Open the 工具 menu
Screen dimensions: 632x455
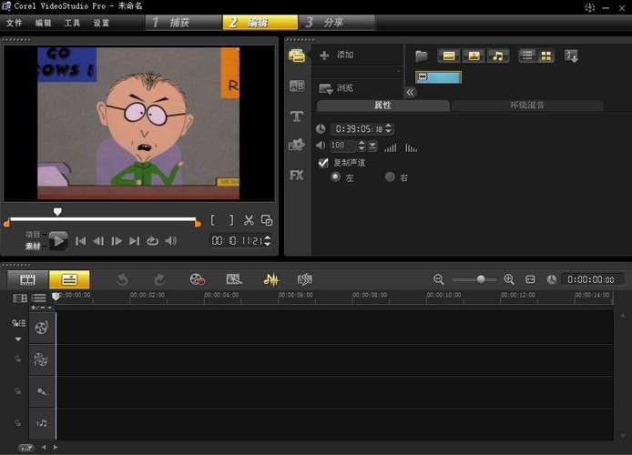[73, 23]
